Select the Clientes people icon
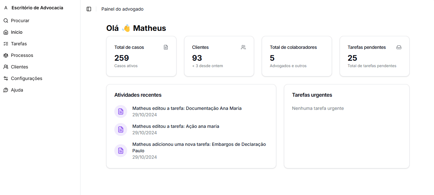This screenshot has width=434, height=195. (5, 66)
